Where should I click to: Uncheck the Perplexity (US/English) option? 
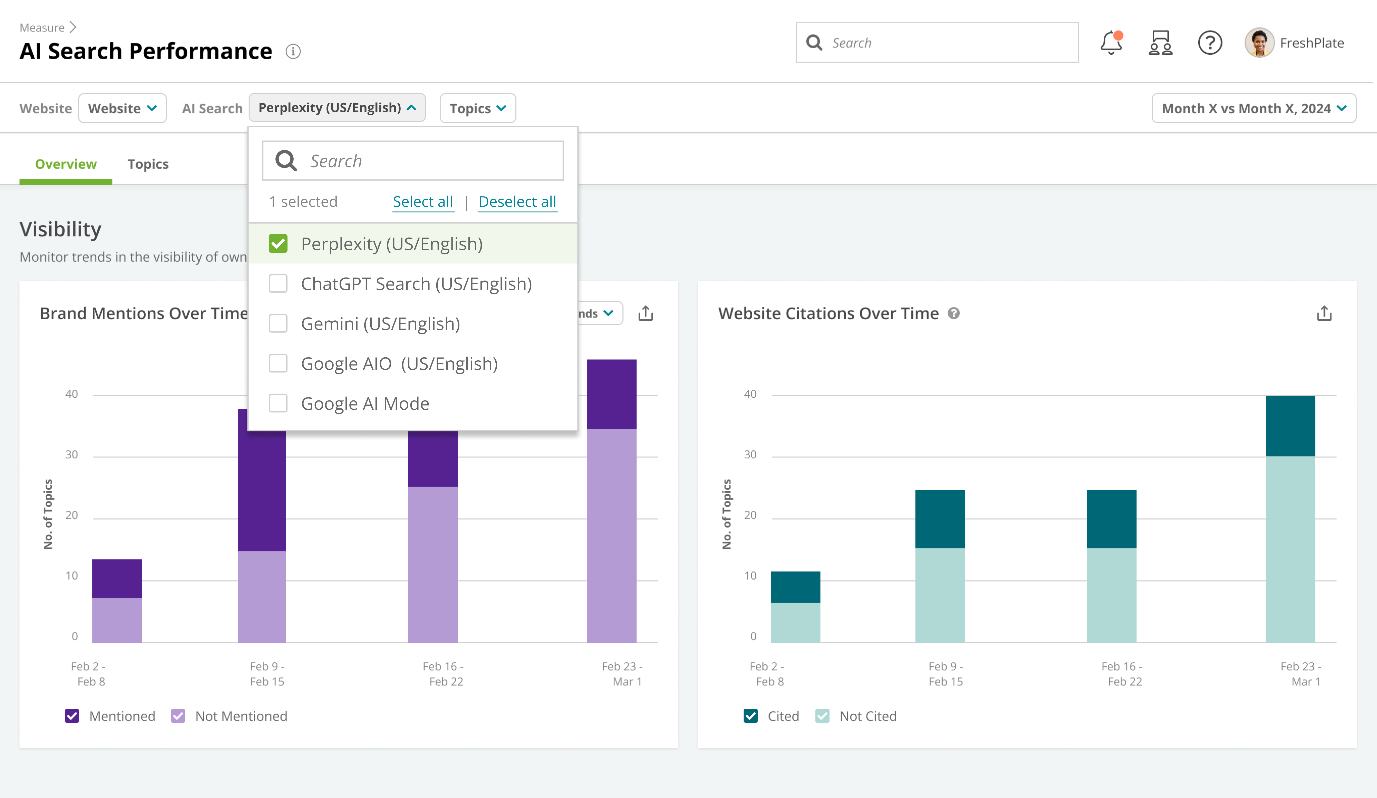tap(278, 244)
